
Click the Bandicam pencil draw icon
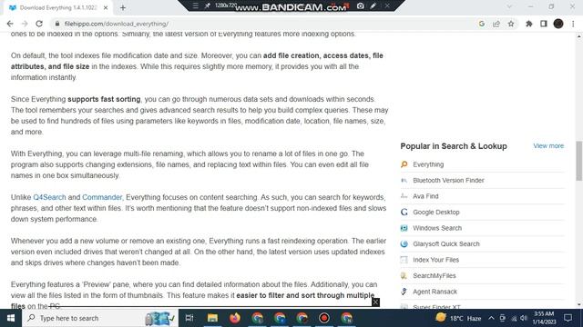373,5
